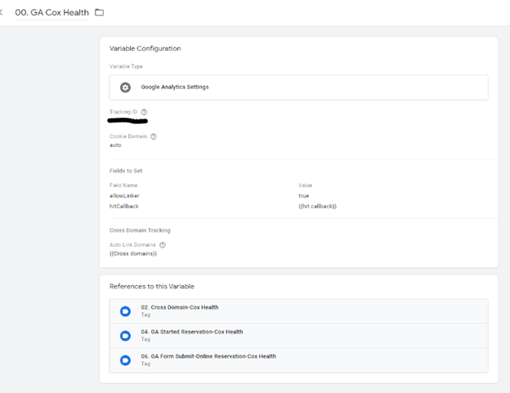The width and height of the screenshot is (510, 393).
Task: Click the tag icon for GA Started Reservation
Action: (125, 336)
